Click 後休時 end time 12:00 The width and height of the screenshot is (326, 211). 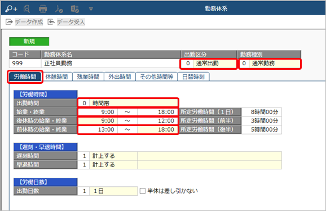157,121
